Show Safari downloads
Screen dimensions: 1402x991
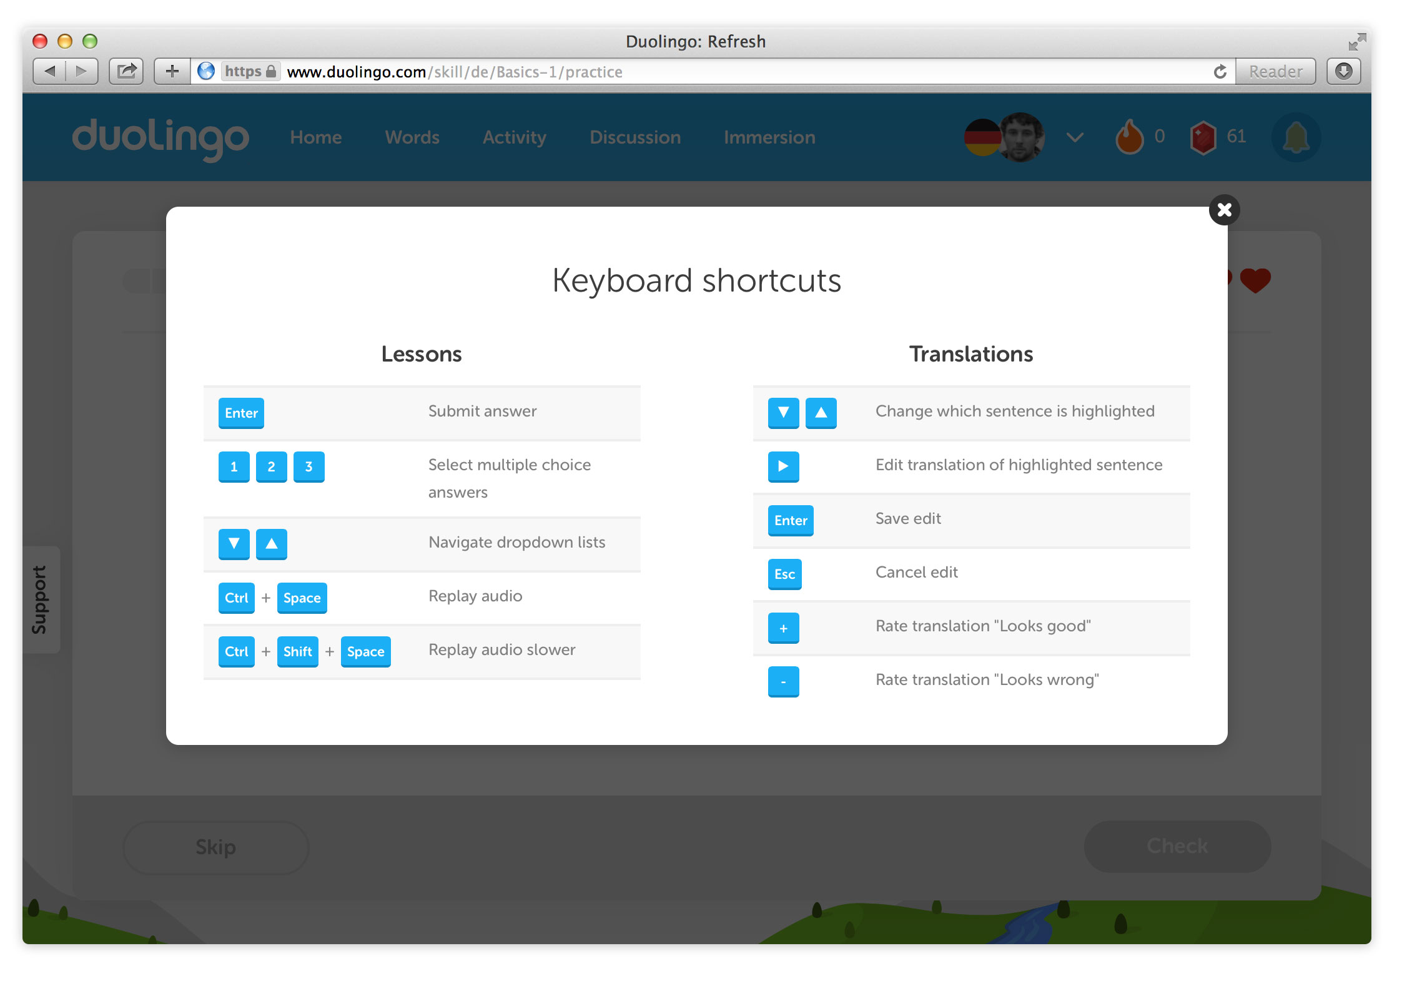1343,71
